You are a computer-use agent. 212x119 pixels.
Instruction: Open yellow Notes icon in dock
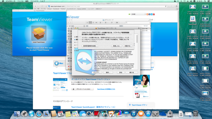pos(68,114)
